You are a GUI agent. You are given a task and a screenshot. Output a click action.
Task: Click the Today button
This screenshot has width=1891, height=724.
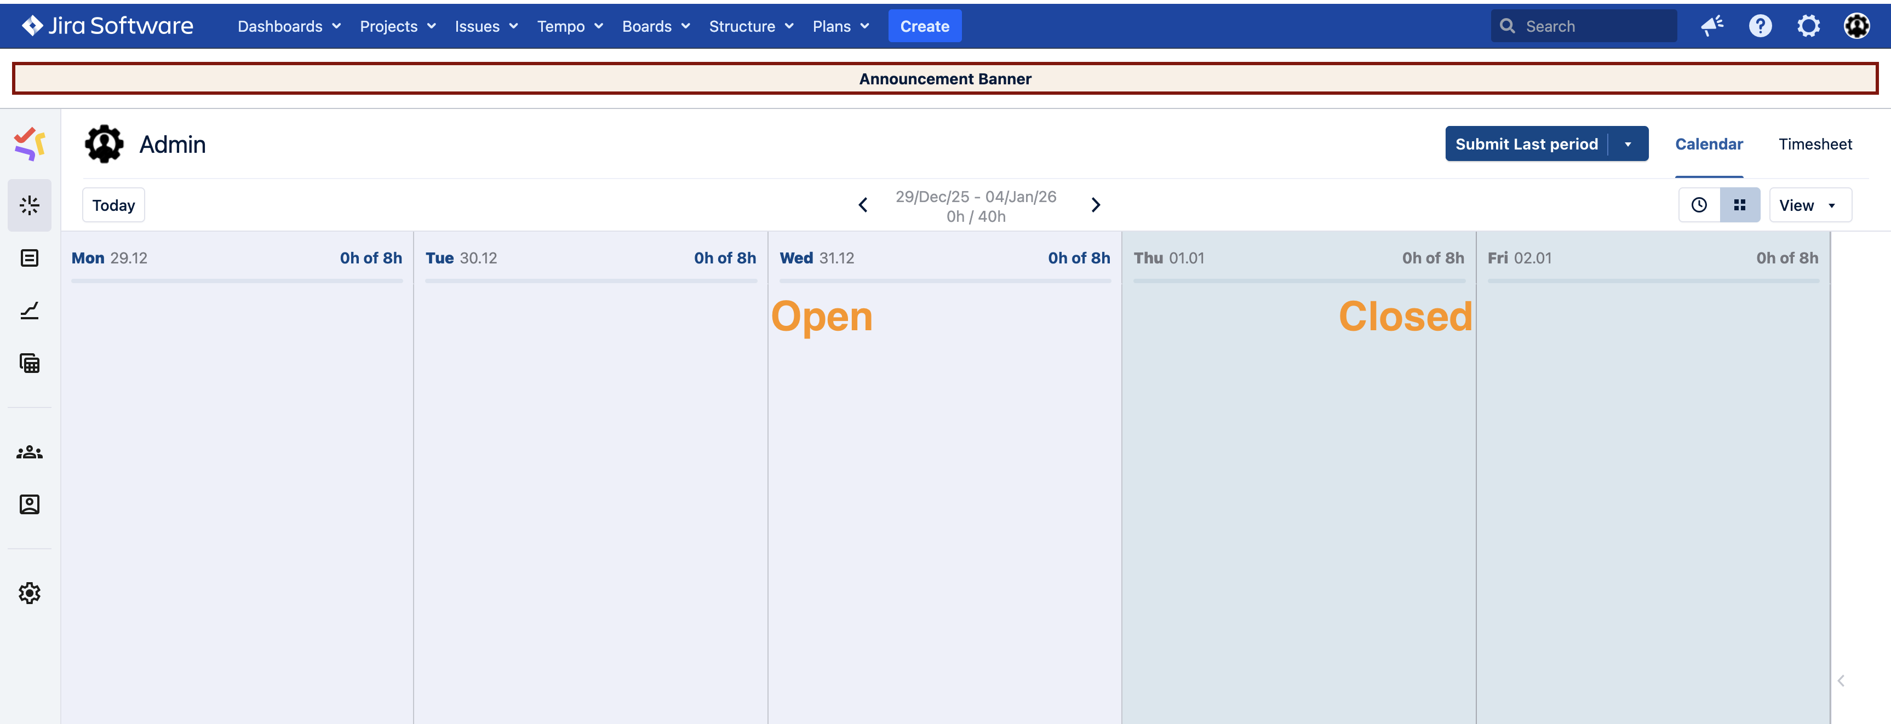[113, 205]
